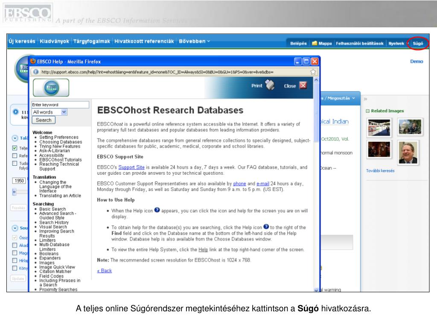Open Translating an Article help topic
This screenshot has width=437, height=328.
[60, 196]
